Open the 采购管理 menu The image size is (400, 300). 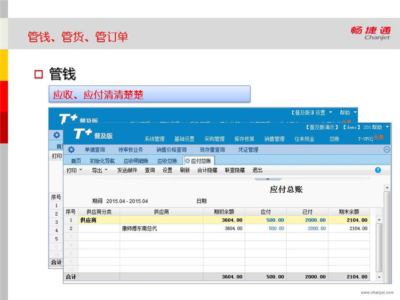214,139
